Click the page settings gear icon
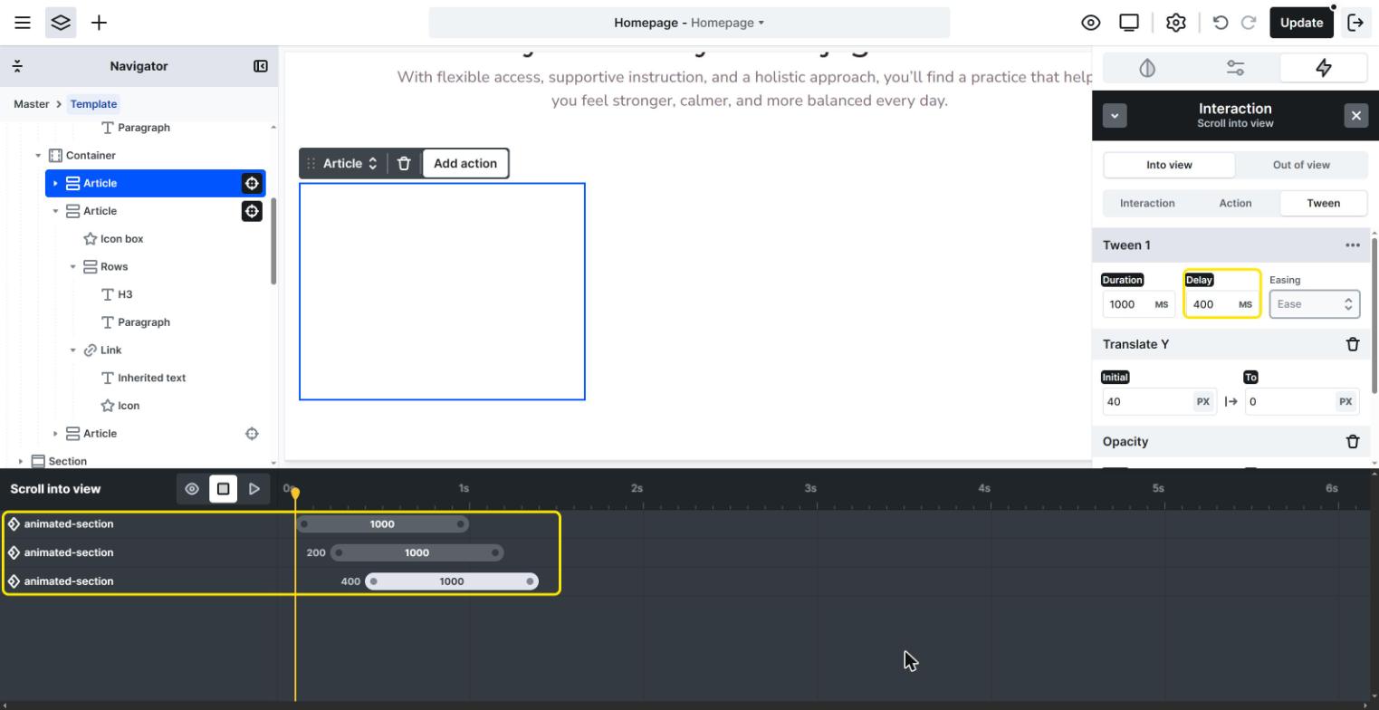The width and height of the screenshot is (1379, 710). [x=1175, y=23]
